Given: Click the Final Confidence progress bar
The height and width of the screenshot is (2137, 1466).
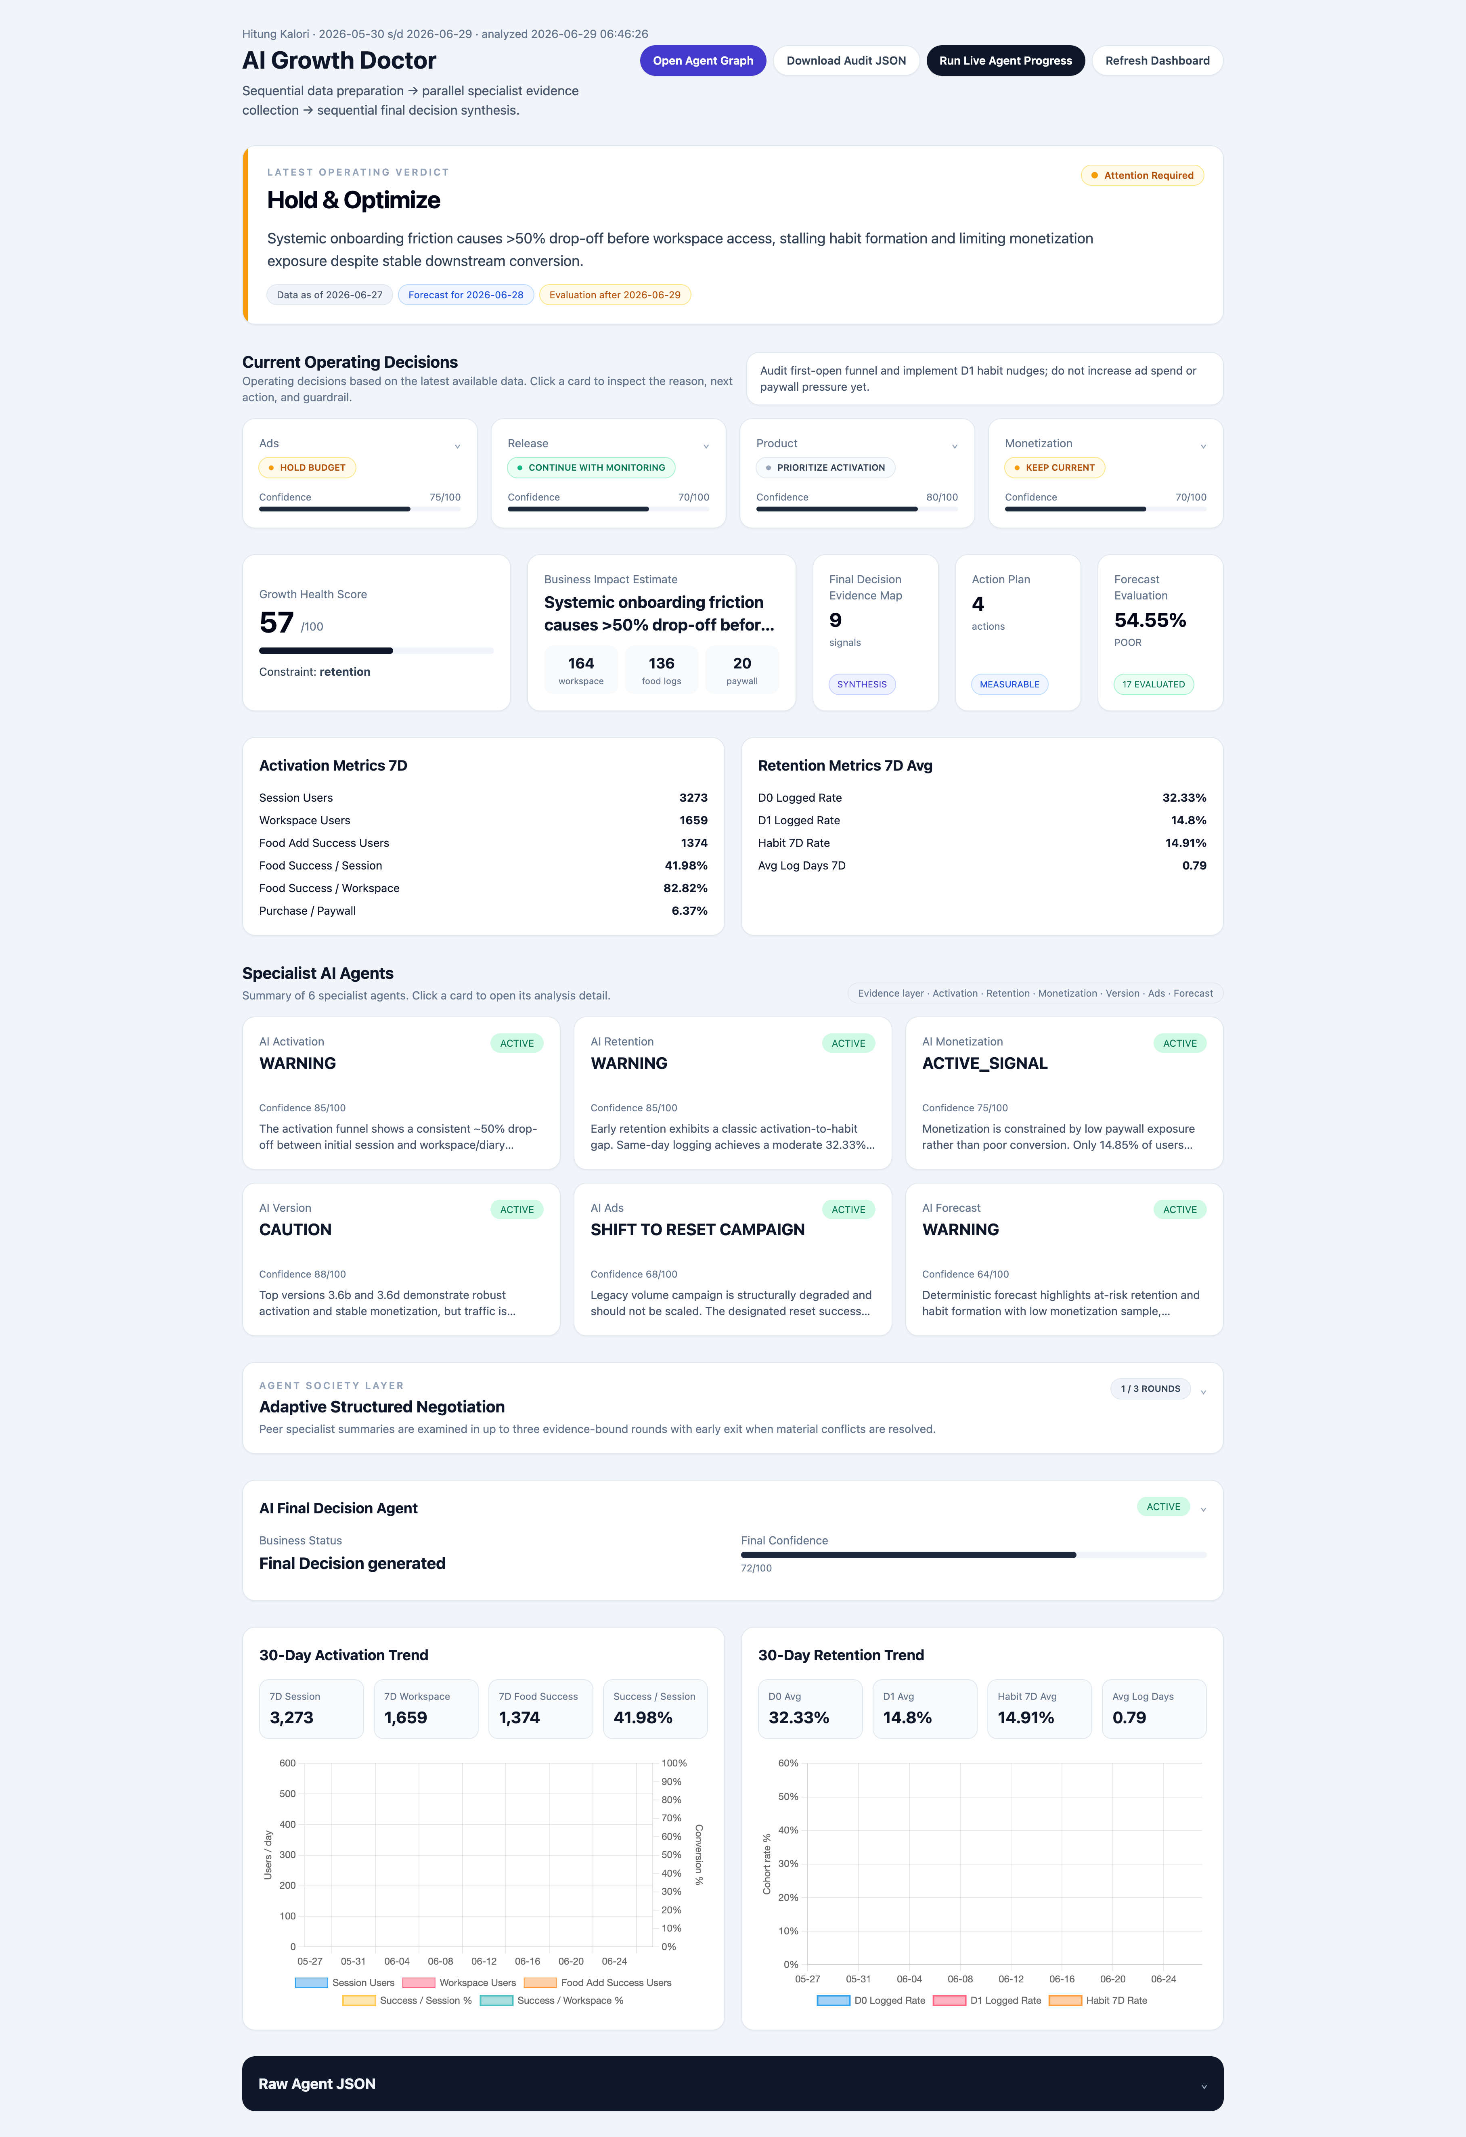Looking at the screenshot, I should click(974, 1555).
